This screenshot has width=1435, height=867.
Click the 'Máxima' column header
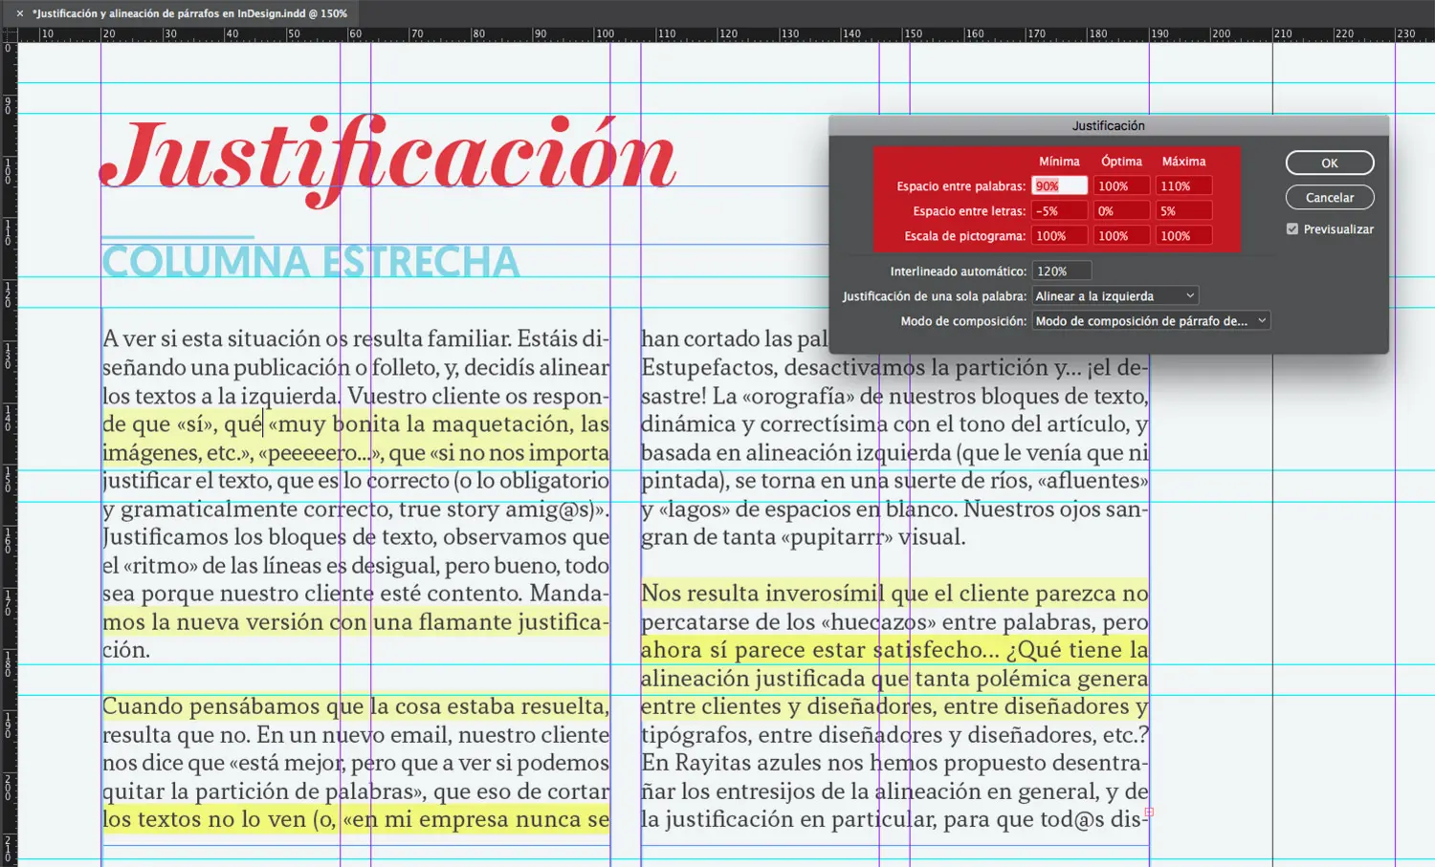(x=1184, y=162)
